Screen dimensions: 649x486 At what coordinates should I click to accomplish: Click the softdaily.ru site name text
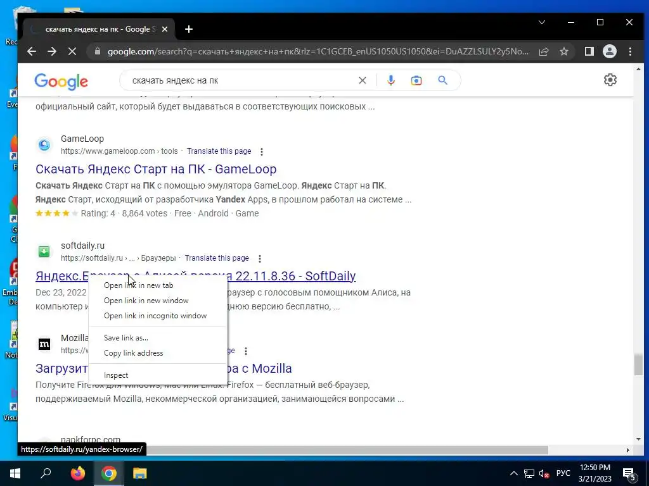point(82,246)
